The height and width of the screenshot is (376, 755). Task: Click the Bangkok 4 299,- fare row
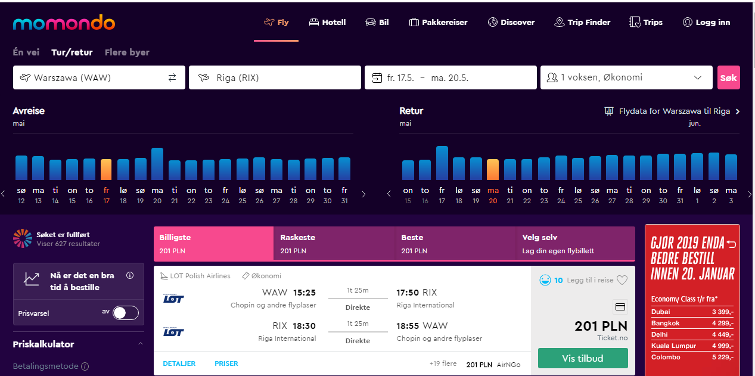coord(692,323)
